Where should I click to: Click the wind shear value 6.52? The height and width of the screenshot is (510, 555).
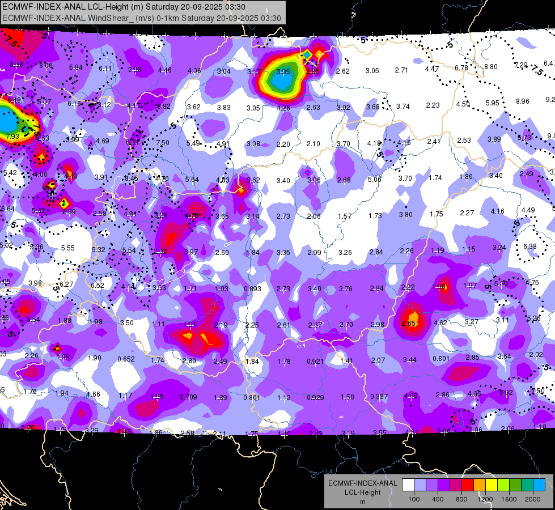click(x=98, y=286)
